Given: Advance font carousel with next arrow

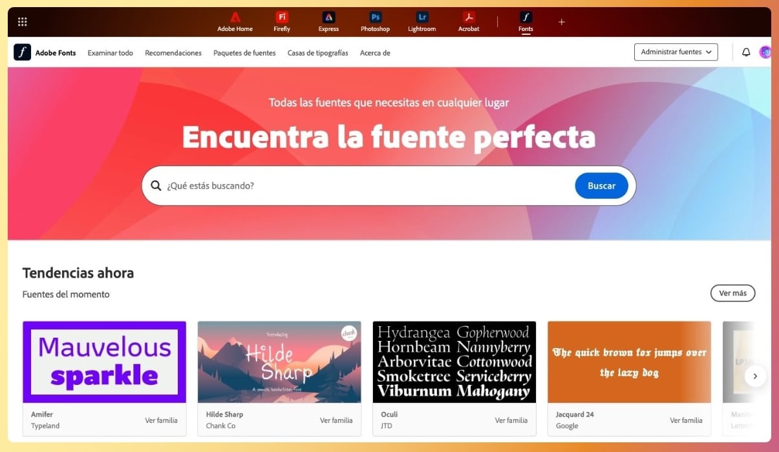Looking at the screenshot, I should click(x=755, y=376).
